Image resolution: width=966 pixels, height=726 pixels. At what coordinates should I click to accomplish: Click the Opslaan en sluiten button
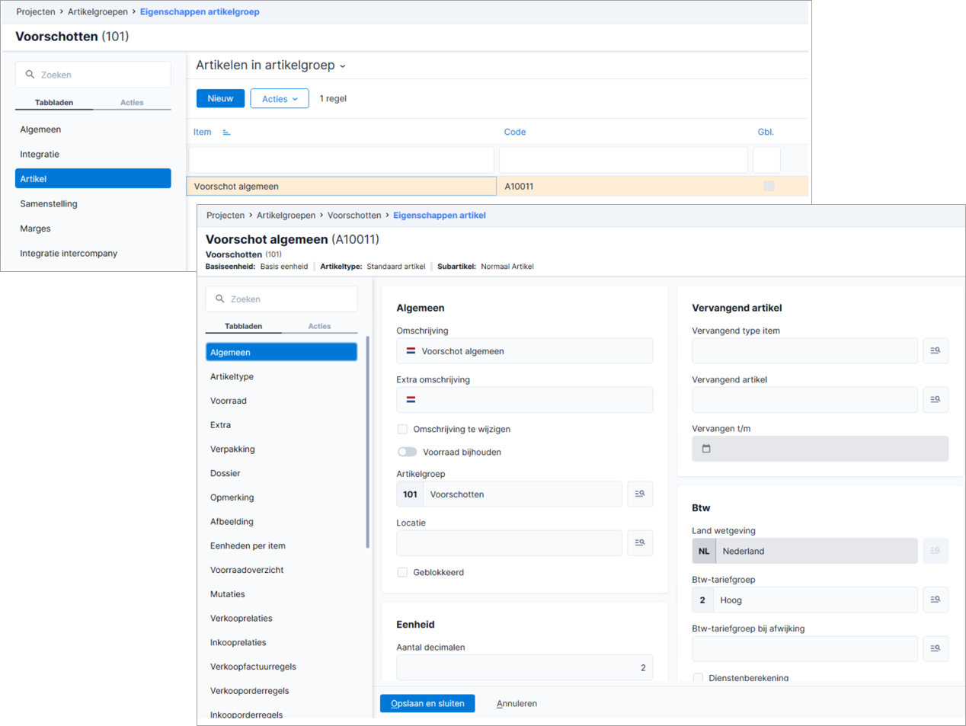tap(427, 704)
